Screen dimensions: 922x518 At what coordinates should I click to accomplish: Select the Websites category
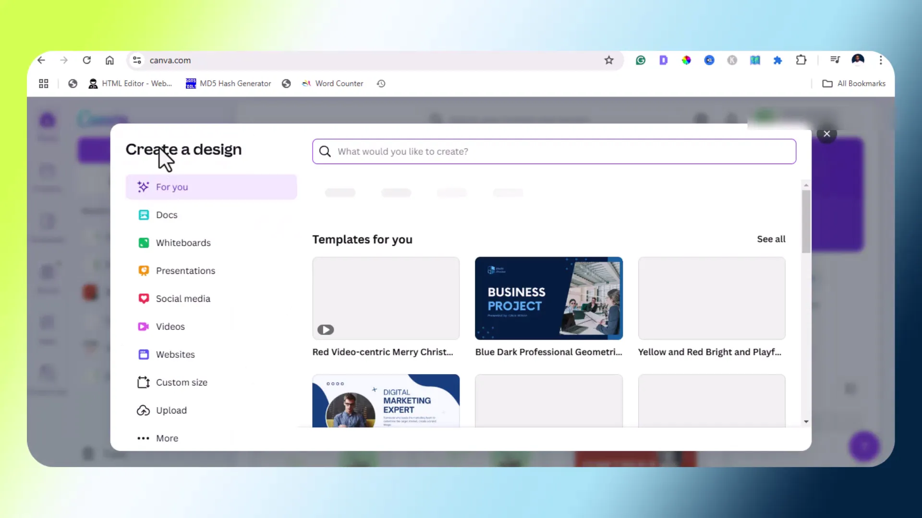point(211,354)
